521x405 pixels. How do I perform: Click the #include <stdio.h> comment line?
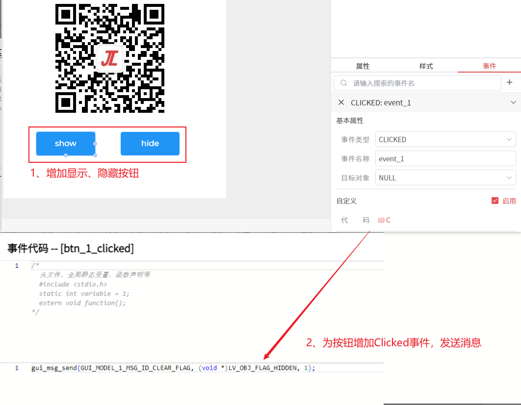pos(73,284)
